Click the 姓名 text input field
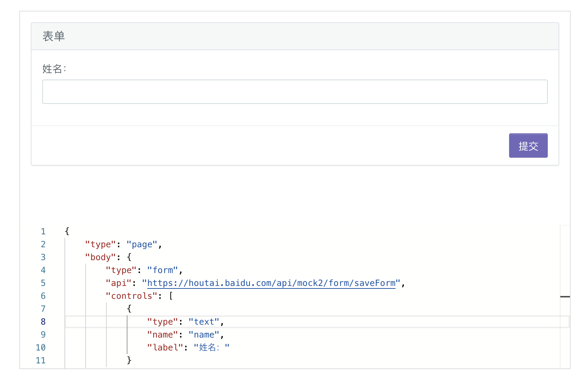 (x=295, y=92)
